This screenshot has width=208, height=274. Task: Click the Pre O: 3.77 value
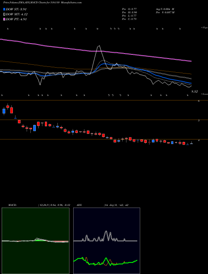129,9
